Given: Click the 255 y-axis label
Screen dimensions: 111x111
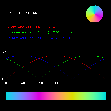Looking at the screenshot, I should click(6, 52).
